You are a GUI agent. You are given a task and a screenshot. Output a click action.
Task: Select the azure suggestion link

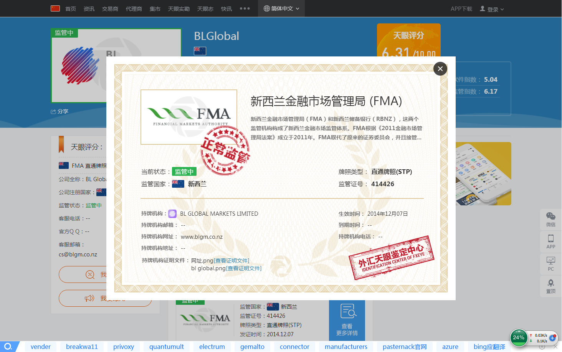coord(450,347)
